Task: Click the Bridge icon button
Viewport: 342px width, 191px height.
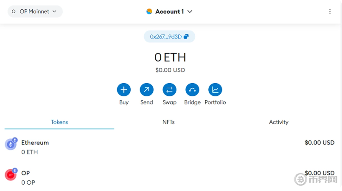Action: click(x=192, y=90)
